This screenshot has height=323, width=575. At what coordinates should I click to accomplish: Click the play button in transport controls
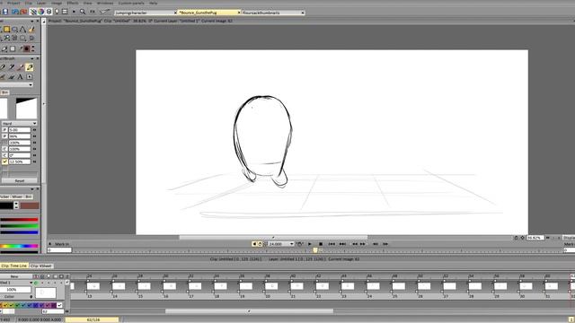click(310, 244)
